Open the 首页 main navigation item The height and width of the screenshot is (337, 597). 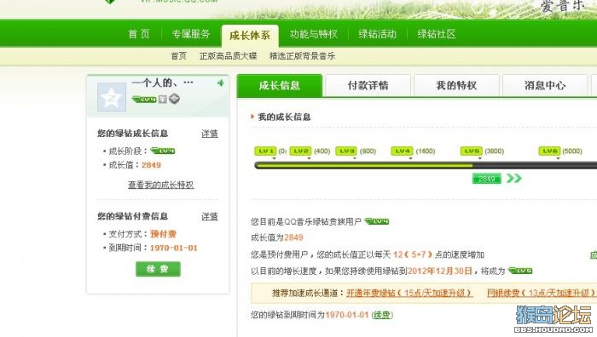coord(138,34)
